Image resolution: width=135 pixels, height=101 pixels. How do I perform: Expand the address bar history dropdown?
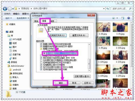104,9
